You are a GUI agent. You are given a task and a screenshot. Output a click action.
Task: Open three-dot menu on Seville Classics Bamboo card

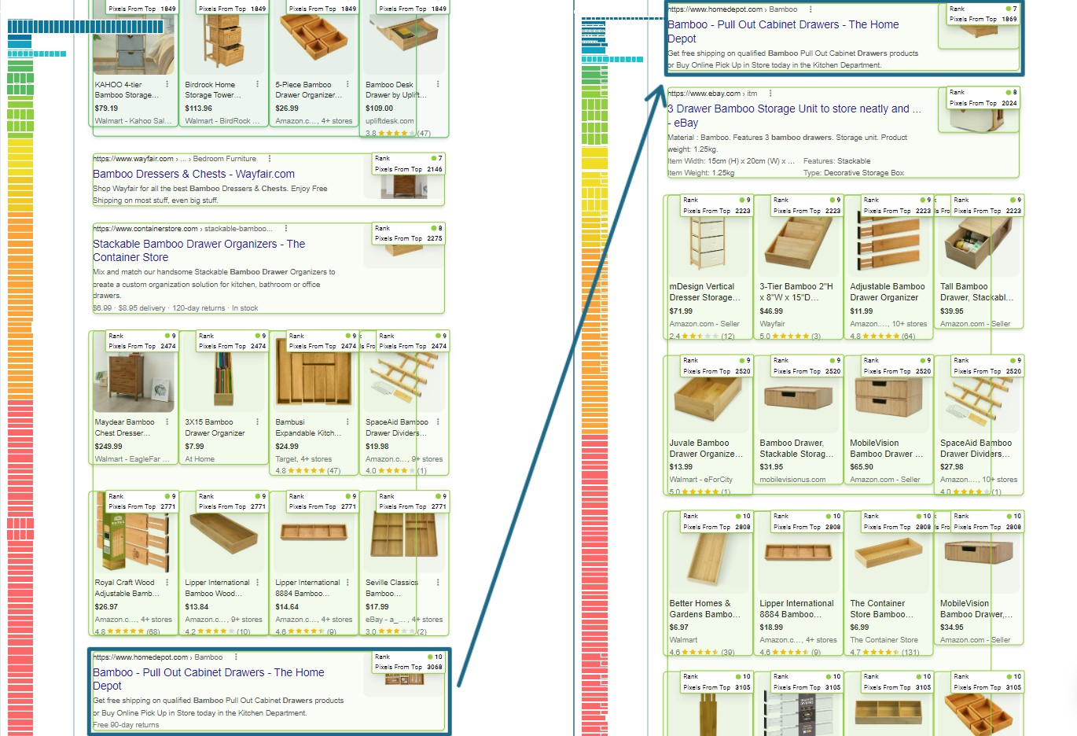438,583
